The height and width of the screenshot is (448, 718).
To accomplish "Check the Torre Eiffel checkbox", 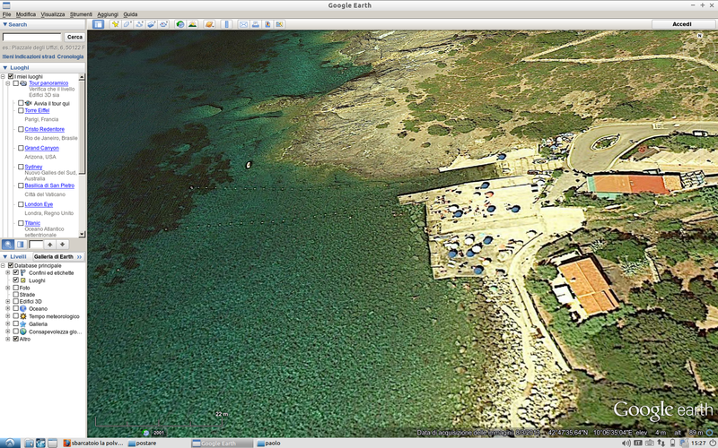I will coord(21,110).
